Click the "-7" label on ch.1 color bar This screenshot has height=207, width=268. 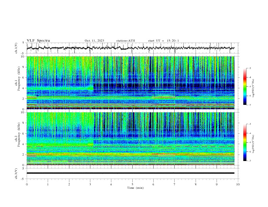point(250,105)
